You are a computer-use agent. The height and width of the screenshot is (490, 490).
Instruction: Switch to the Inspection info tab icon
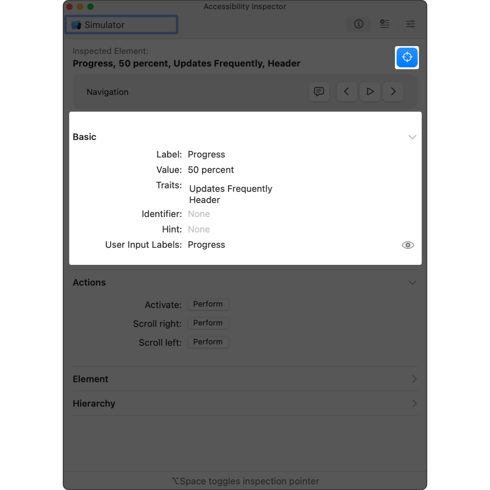359,24
